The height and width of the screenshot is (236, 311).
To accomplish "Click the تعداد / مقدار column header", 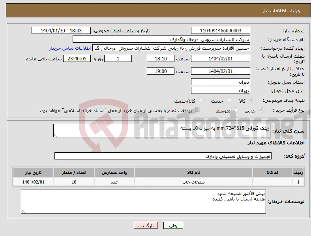I will coord(74,172).
